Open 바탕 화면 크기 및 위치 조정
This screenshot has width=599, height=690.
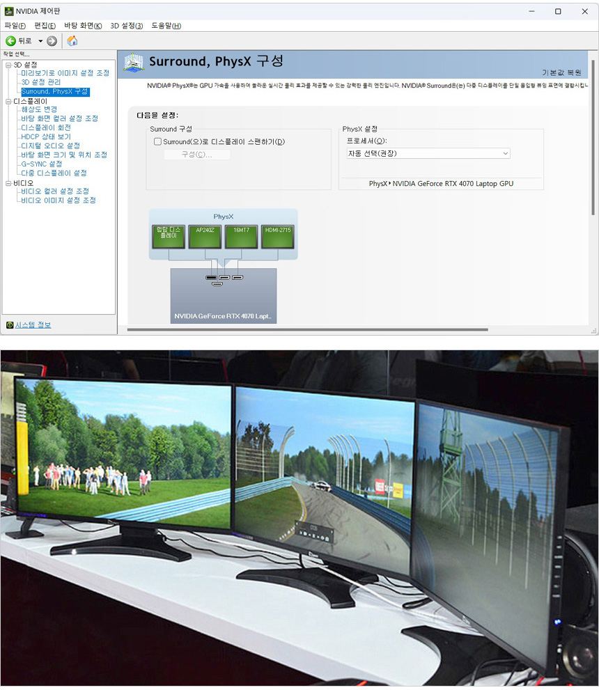(x=64, y=155)
